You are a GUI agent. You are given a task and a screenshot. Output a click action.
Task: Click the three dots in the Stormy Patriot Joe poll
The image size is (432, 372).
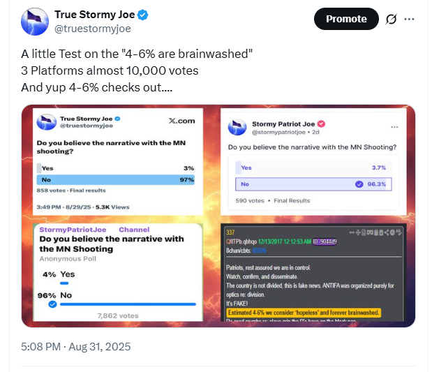(x=394, y=127)
